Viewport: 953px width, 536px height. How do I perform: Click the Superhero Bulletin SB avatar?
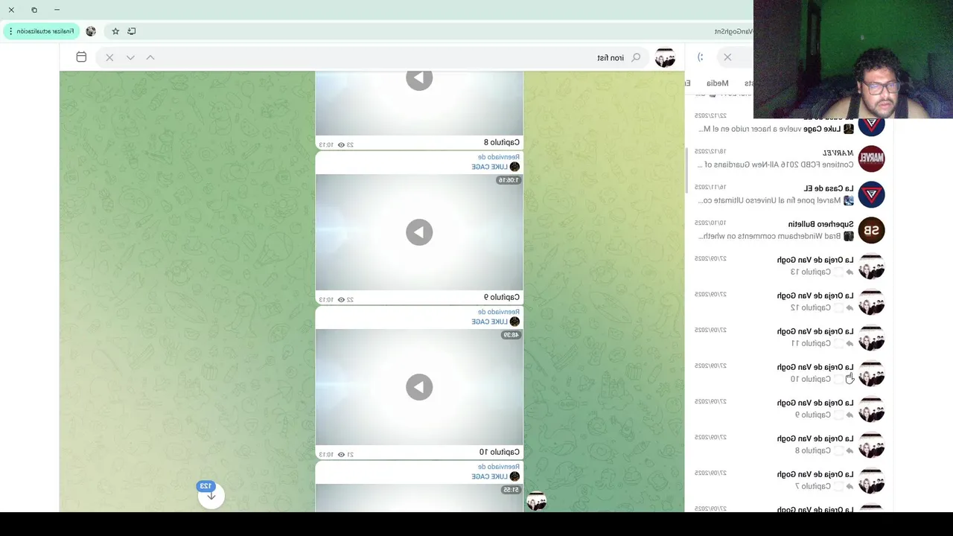click(x=871, y=230)
